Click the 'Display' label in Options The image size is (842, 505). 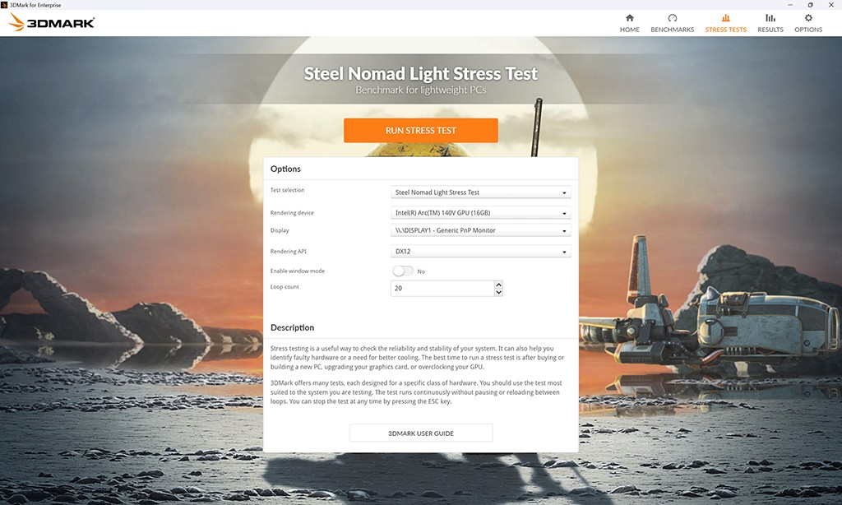[280, 230]
